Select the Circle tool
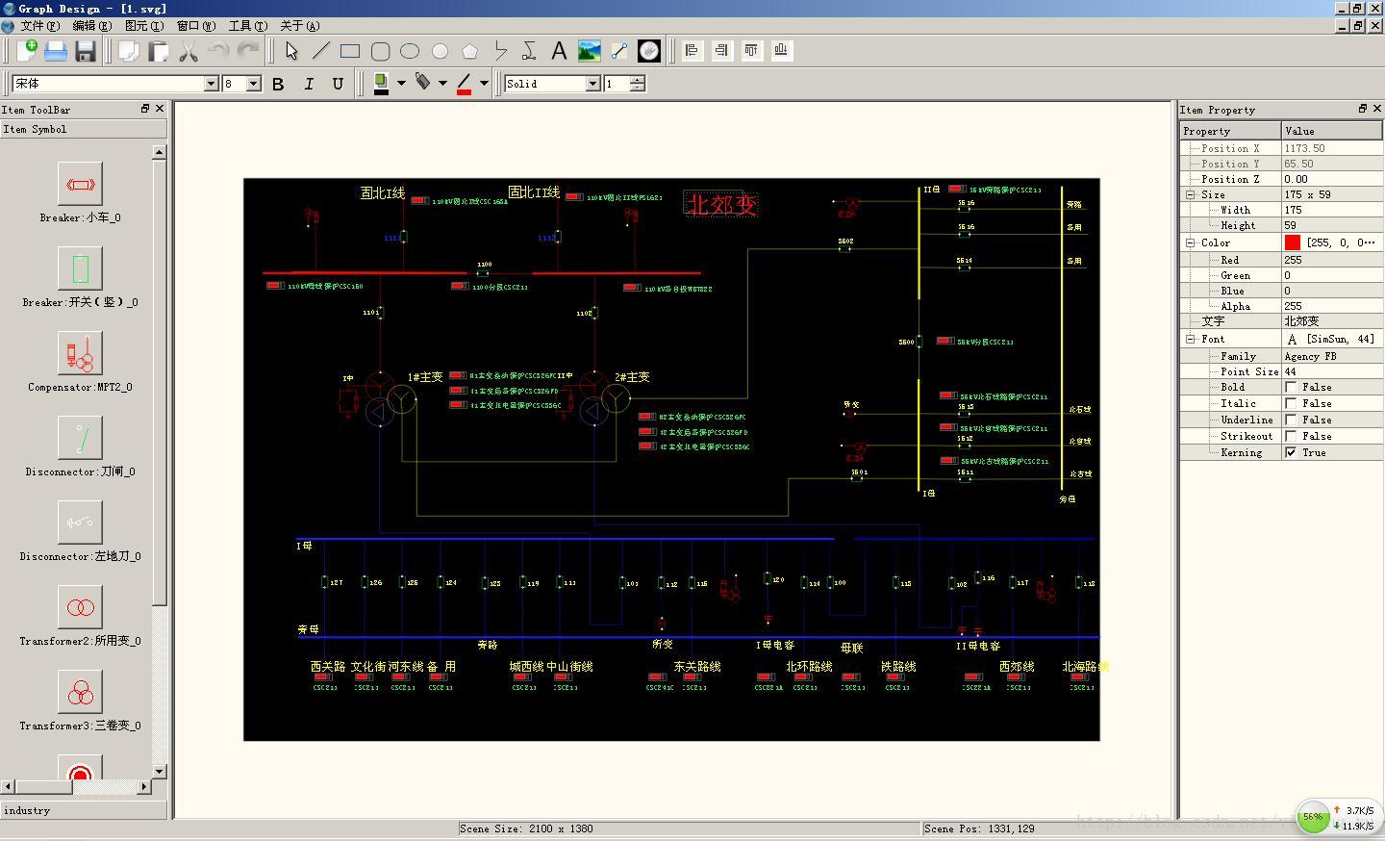The width and height of the screenshot is (1385, 841). 440,51
